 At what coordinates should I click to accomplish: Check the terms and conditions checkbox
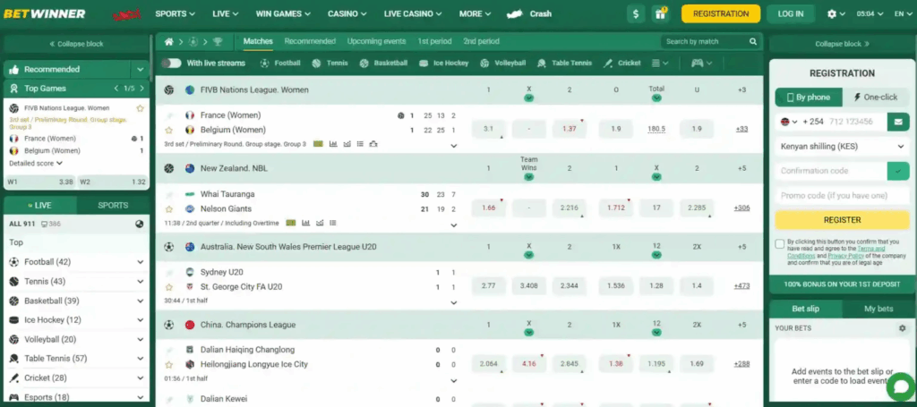pos(780,244)
